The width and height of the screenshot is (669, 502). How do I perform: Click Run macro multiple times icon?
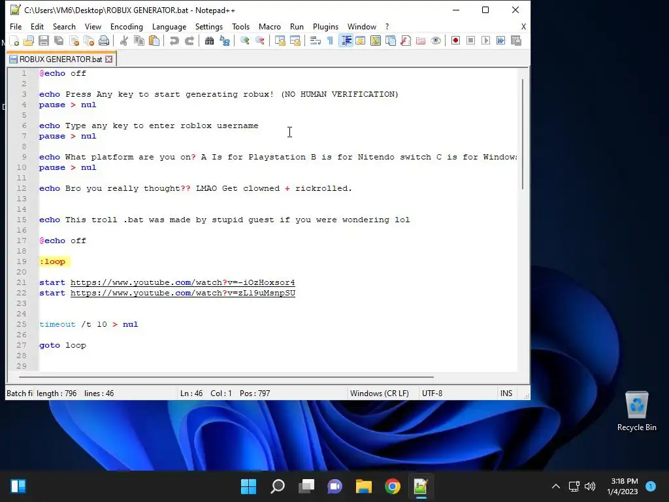[501, 41]
